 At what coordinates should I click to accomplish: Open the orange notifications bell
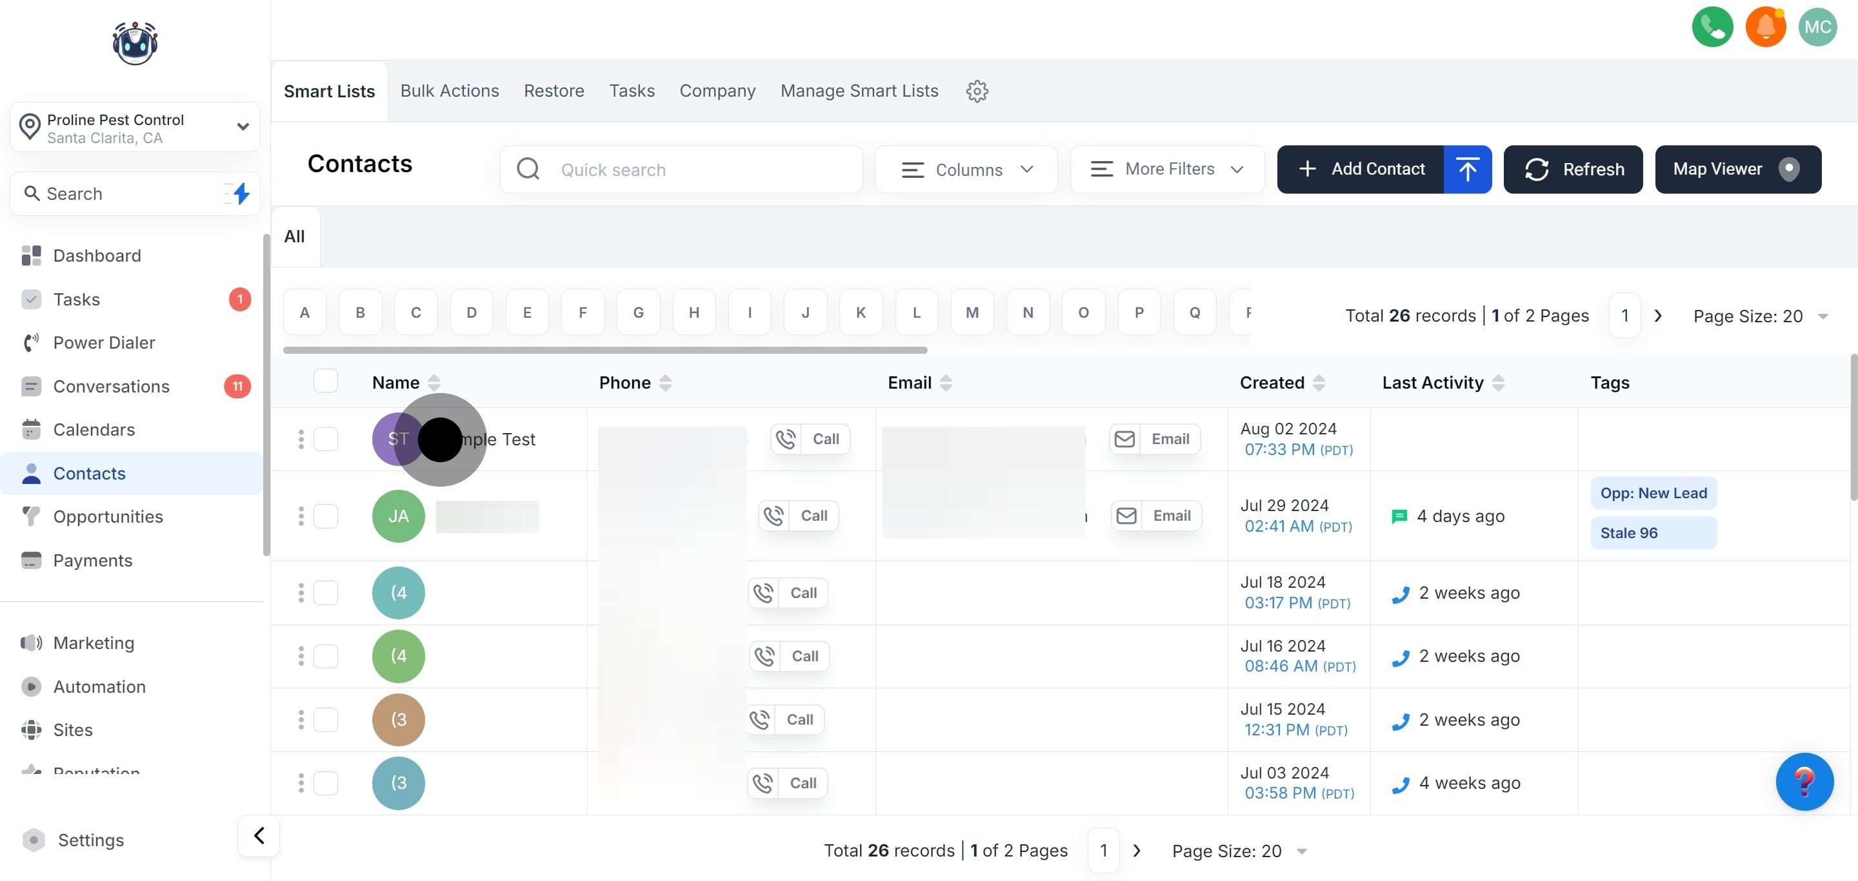pyautogui.click(x=1765, y=27)
